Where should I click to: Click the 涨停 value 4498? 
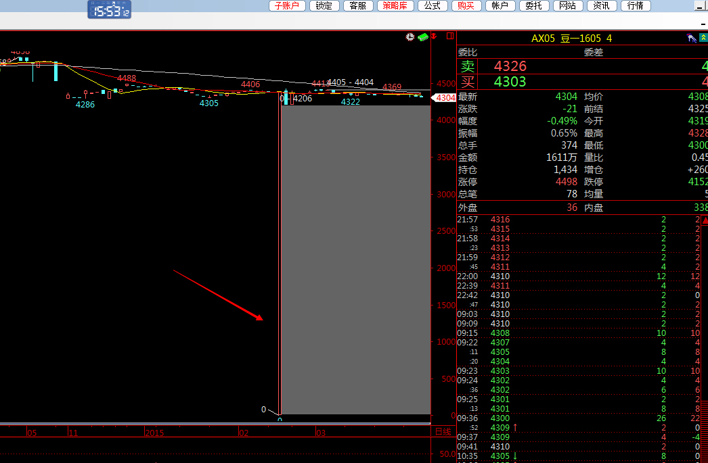click(x=567, y=182)
